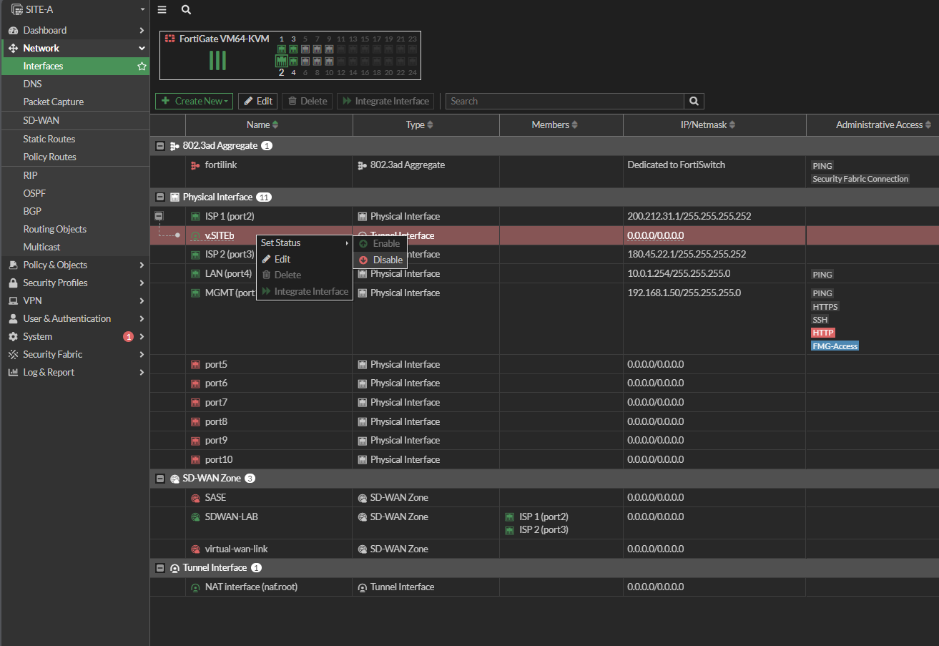This screenshot has width=939, height=646.
Task: Click the Log & Report chart icon
Action: pos(13,373)
